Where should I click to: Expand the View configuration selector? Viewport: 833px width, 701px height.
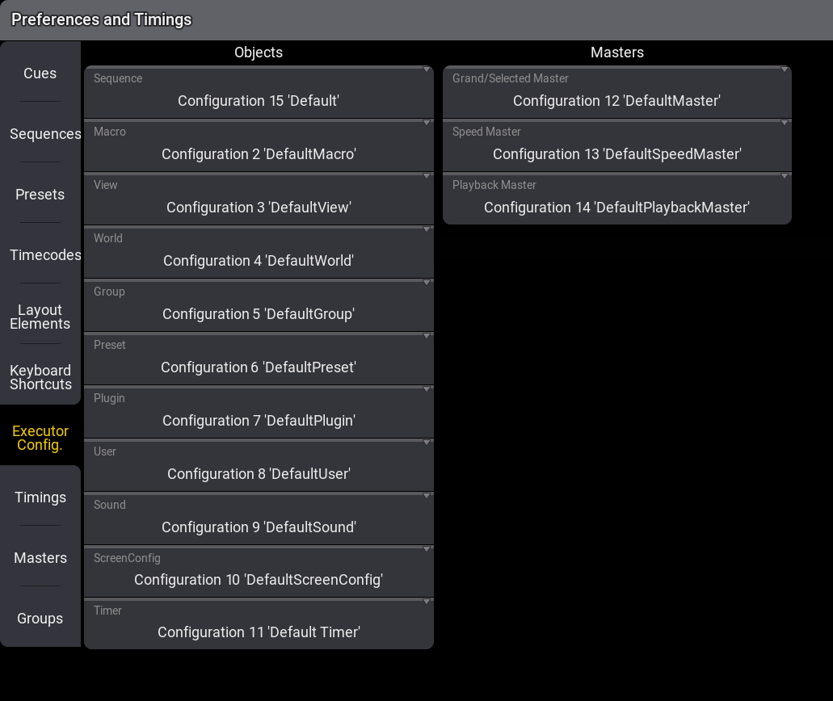(x=259, y=199)
